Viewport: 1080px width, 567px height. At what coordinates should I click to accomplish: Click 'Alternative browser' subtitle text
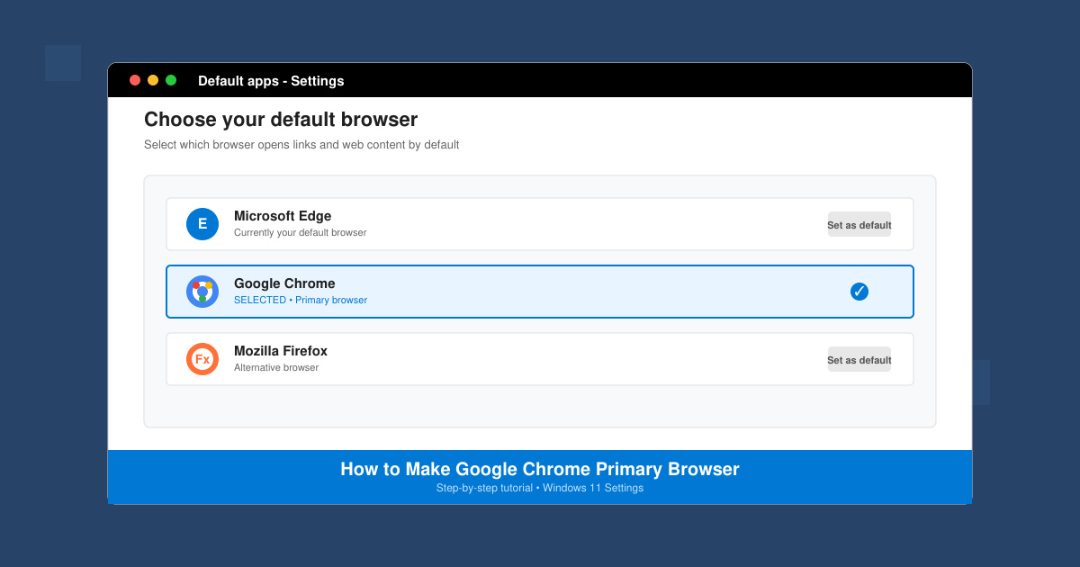click(276, 367)
